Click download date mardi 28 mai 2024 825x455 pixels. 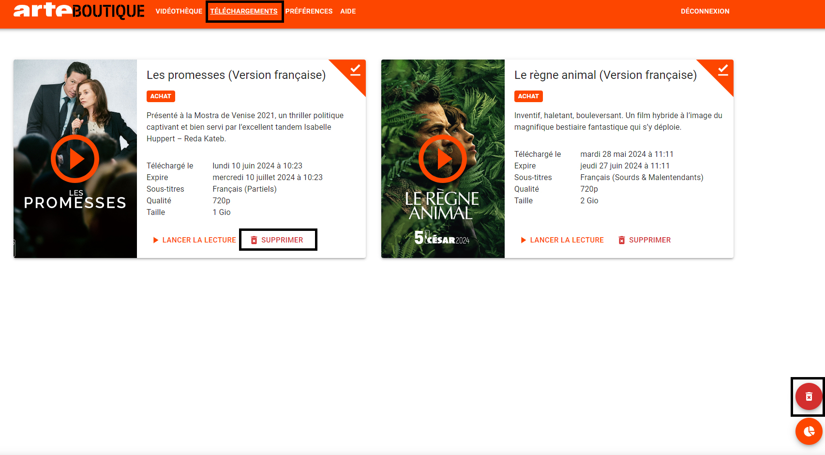point(627,154)
